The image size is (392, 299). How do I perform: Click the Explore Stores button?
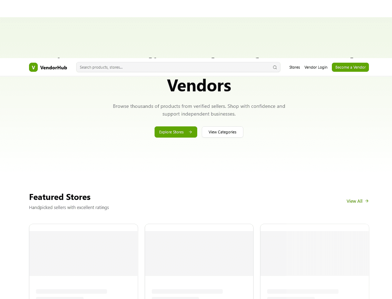(176, 132)
